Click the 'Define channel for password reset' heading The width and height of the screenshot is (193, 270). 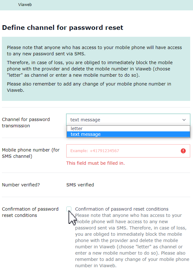[x=63, y=28]
